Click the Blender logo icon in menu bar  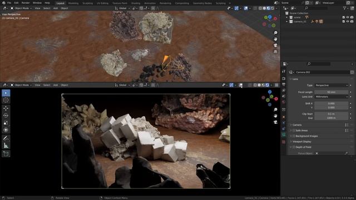[x=3, y=3]
